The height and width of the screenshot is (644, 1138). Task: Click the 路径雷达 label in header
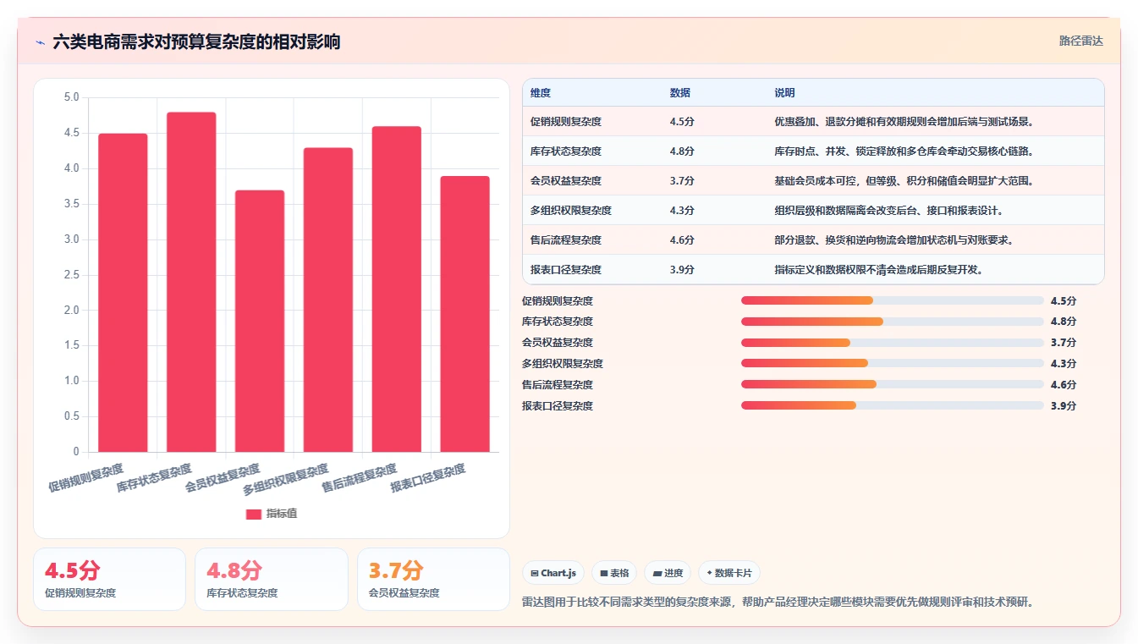1081,41
